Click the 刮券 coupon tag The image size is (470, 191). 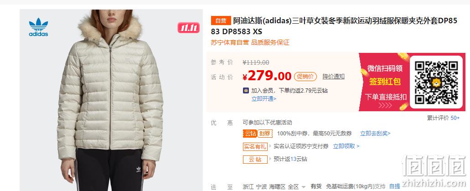tap(265, 134)
